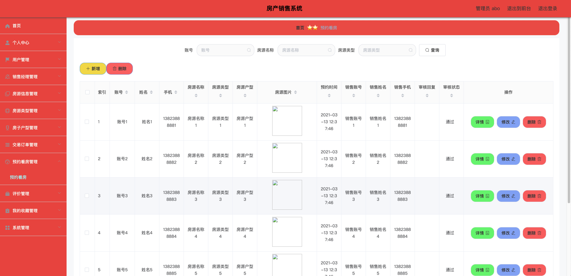
Task: Open 详情 for row 账号1
Action: point(482,122)
